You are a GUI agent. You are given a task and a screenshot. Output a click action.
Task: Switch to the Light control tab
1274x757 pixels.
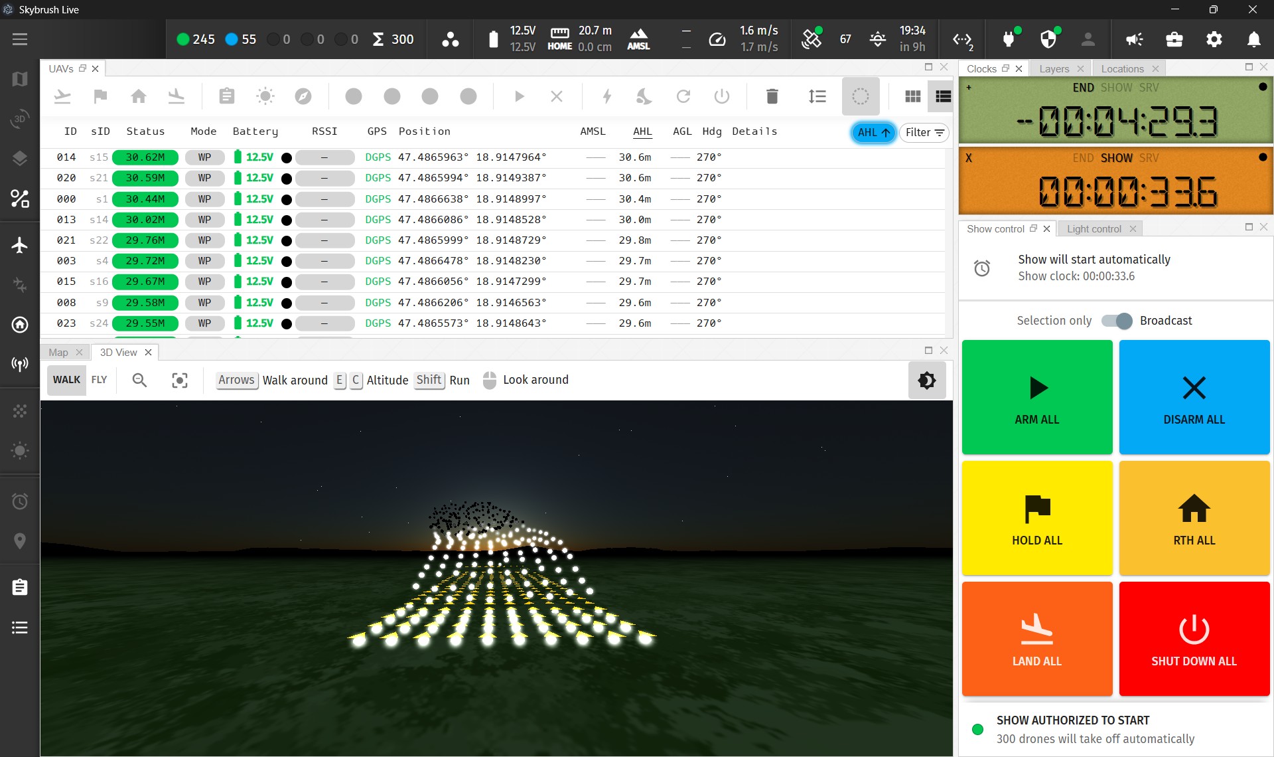click(1094, 228)
